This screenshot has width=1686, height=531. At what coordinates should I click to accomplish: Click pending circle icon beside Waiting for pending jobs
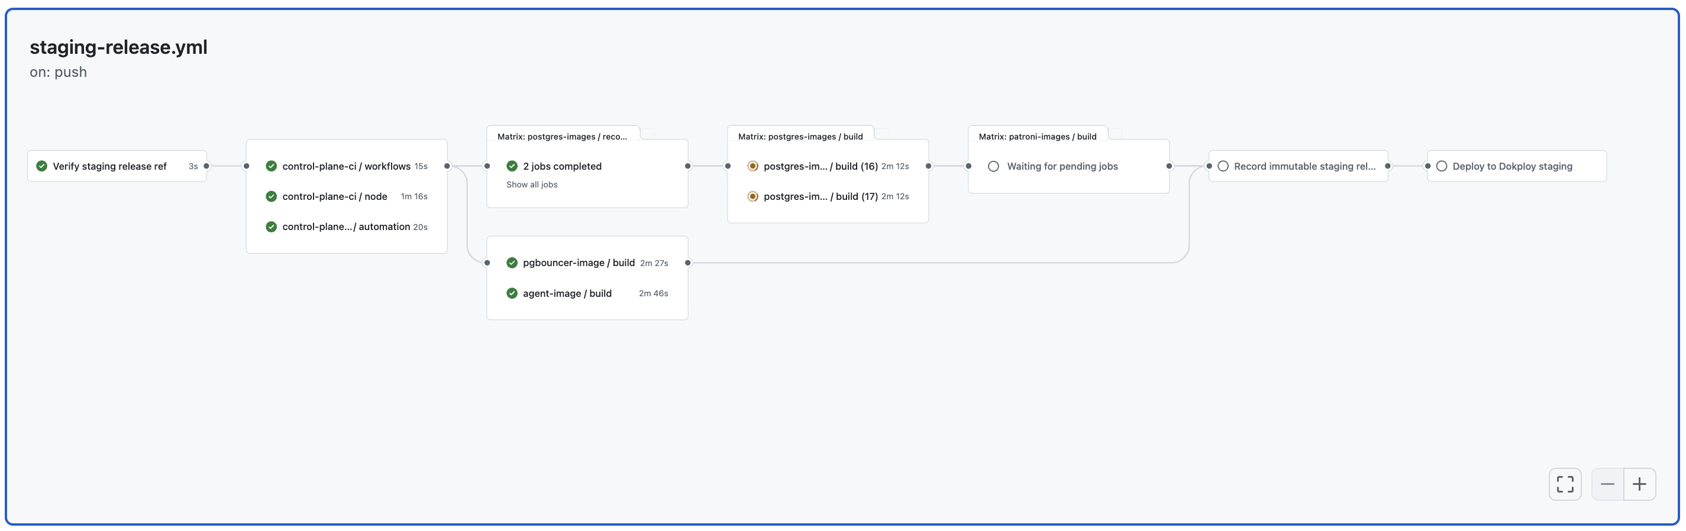(x=993, y=166)
